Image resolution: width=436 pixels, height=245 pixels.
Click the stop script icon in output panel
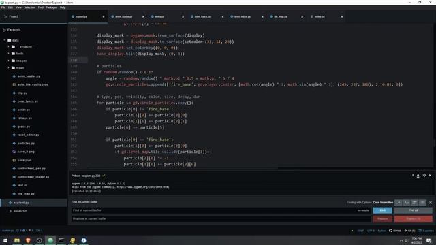(x=413, y=176)
